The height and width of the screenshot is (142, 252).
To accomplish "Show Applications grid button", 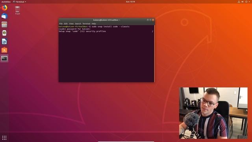I will tap(4, 138).
